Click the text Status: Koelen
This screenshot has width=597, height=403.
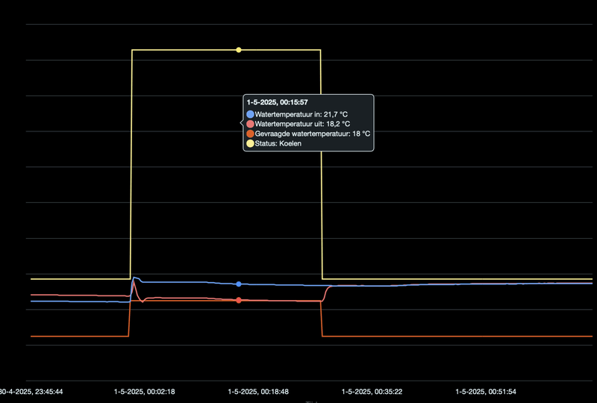coord(278,143)
